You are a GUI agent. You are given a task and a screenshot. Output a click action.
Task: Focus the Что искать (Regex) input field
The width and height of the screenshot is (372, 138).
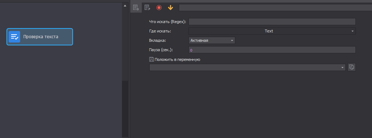(x=272, y=22)
